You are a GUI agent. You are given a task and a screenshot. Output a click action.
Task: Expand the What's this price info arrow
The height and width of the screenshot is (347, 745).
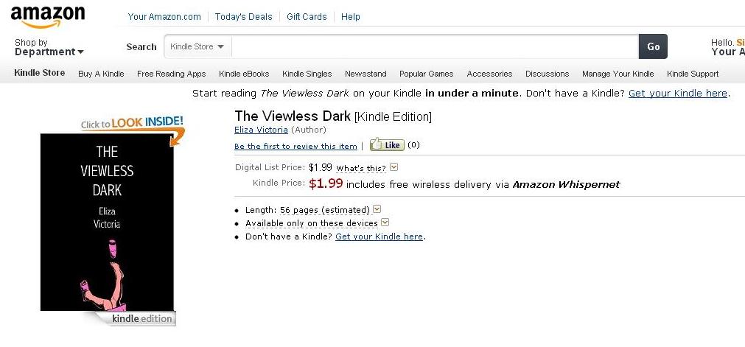point(394,167)
